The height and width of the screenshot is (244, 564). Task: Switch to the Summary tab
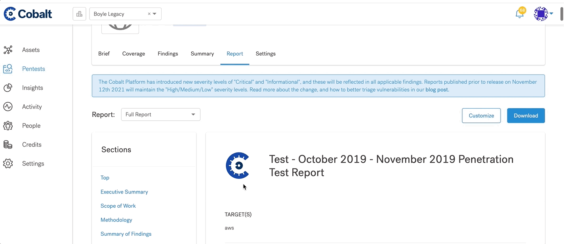(202, 54)
